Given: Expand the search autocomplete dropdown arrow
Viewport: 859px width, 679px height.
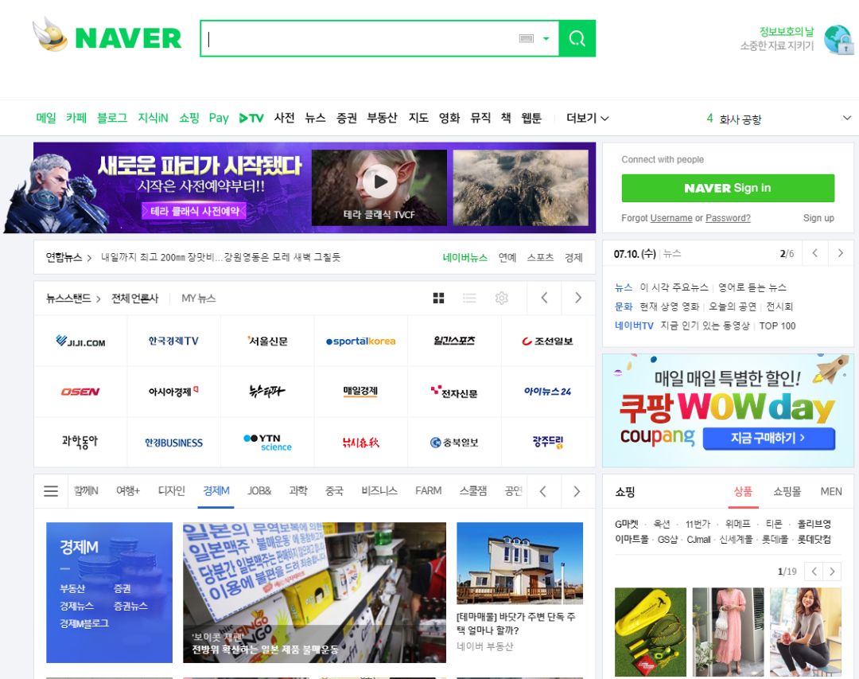Looking at the screenshot, I should point(546,38).
